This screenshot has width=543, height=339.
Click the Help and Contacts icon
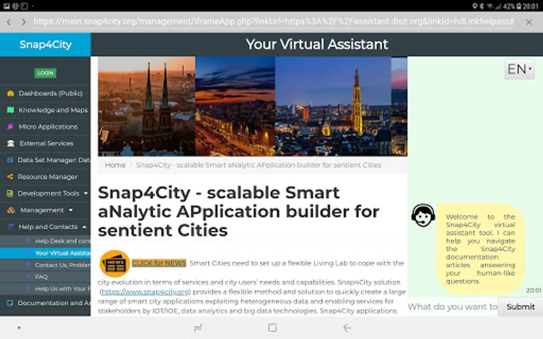pos(11,227)
